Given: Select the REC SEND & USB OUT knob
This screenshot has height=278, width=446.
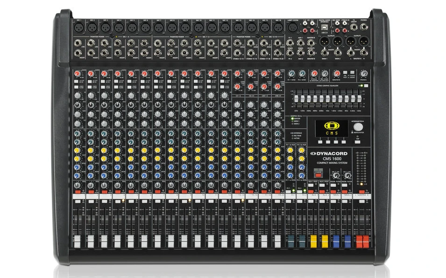Looking at the screenshot, I should click(324, 73).
